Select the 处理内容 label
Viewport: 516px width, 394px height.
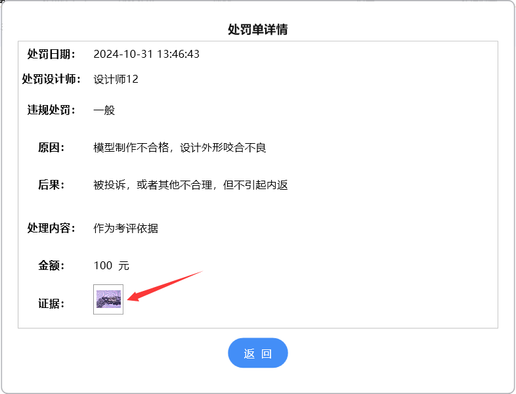click(x=51, y=229)
